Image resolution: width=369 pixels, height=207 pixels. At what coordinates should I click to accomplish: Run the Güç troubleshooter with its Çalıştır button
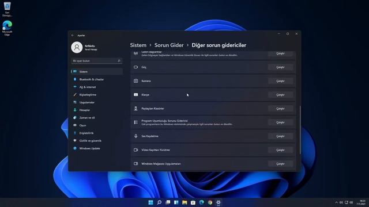pos(280,67)
